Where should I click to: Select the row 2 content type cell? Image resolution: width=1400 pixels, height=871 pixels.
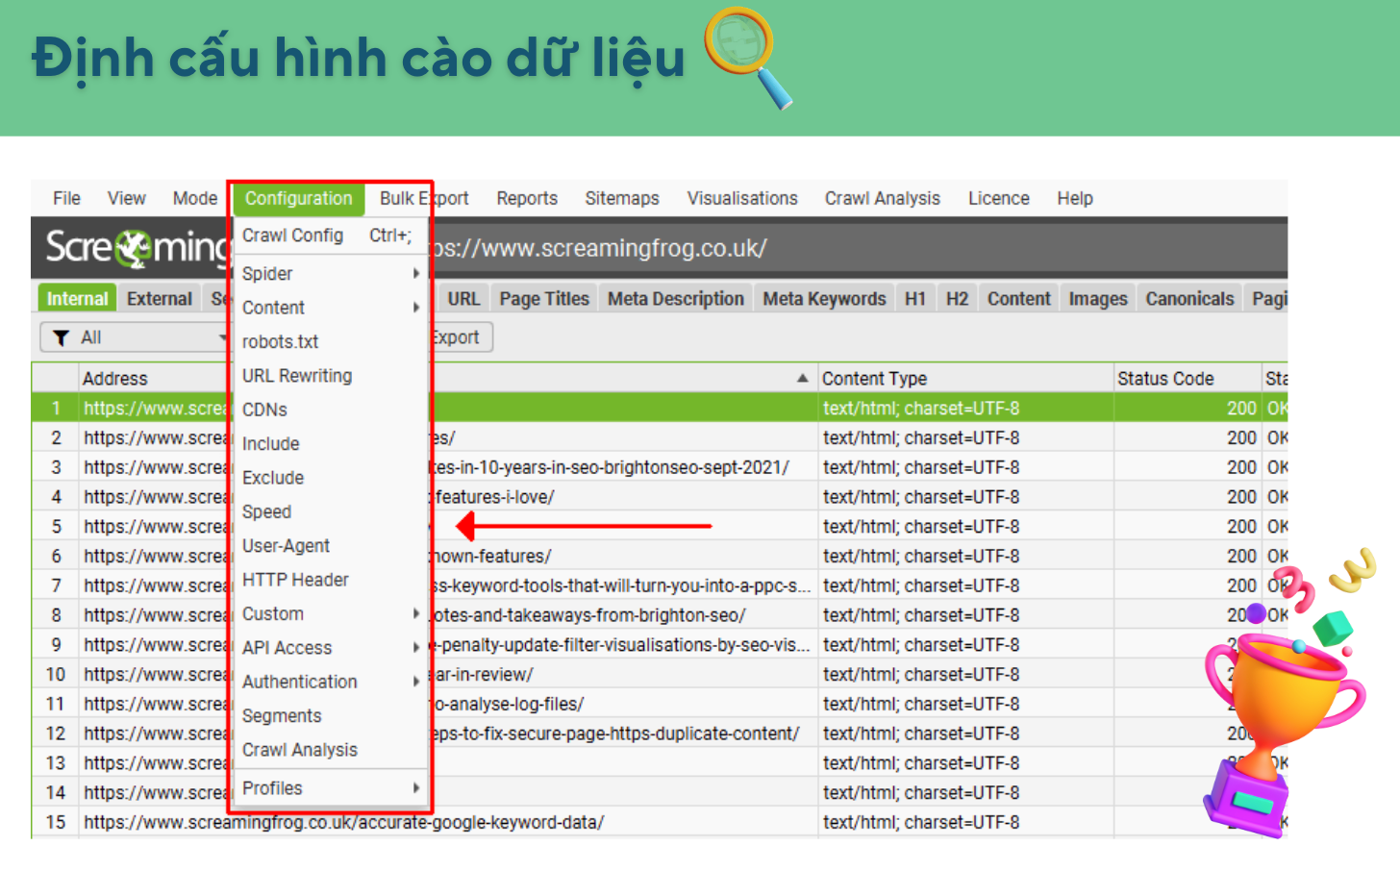click(965, 438)
